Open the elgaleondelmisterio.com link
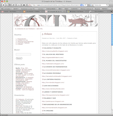113x116 pixels. point(53,57)
